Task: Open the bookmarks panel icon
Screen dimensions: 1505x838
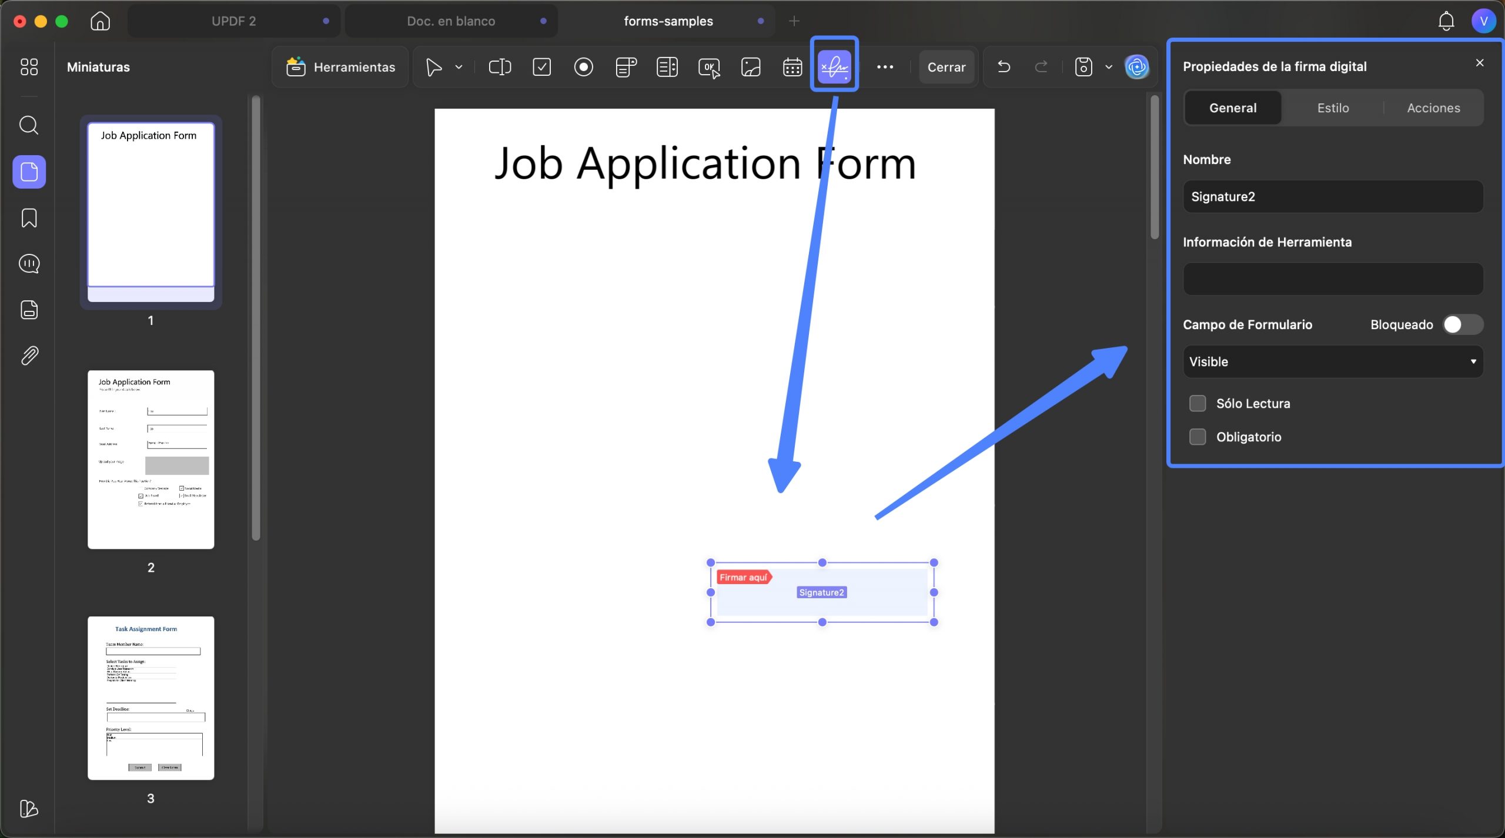Action: 29,218
